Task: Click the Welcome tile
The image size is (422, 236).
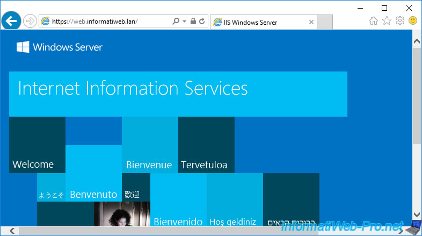Action: point(37,145)
